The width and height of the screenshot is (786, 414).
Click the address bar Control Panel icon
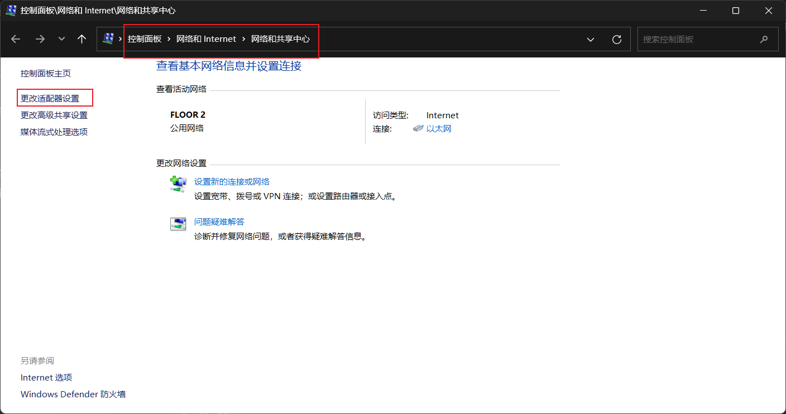pos(108,39)
